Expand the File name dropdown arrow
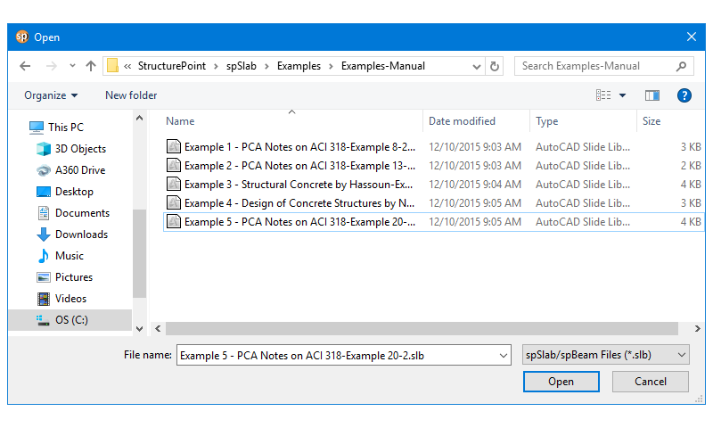The height and width of the screenshot is (428, 713). click(x=504, y=356)
